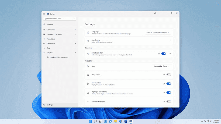Click the 'Text editor' section heading
The width and height of the screenshot is (221, 124).
[88, 61]
